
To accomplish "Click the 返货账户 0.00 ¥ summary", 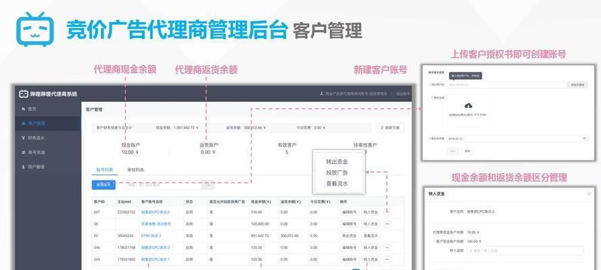I will pos(208,148).
